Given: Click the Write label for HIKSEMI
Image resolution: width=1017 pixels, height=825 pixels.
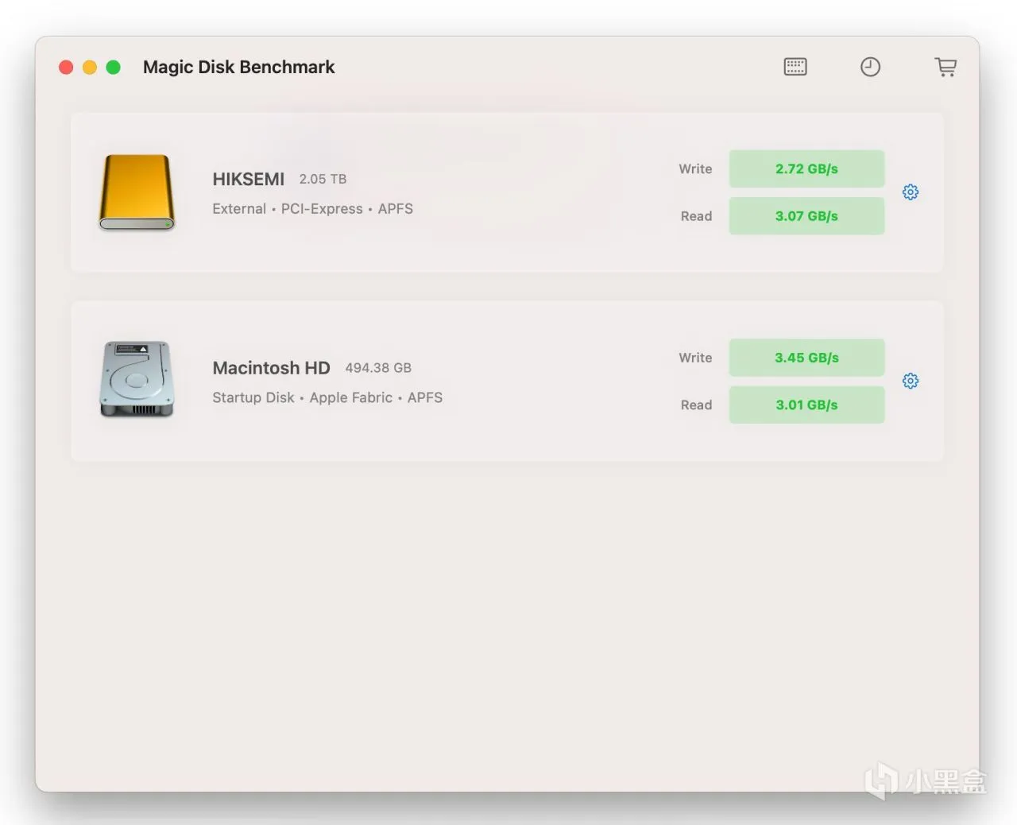Looking at the screenshot, I should [x=695, y=168].
